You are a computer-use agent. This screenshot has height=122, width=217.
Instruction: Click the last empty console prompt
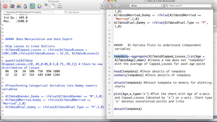[x=3, y=115]
